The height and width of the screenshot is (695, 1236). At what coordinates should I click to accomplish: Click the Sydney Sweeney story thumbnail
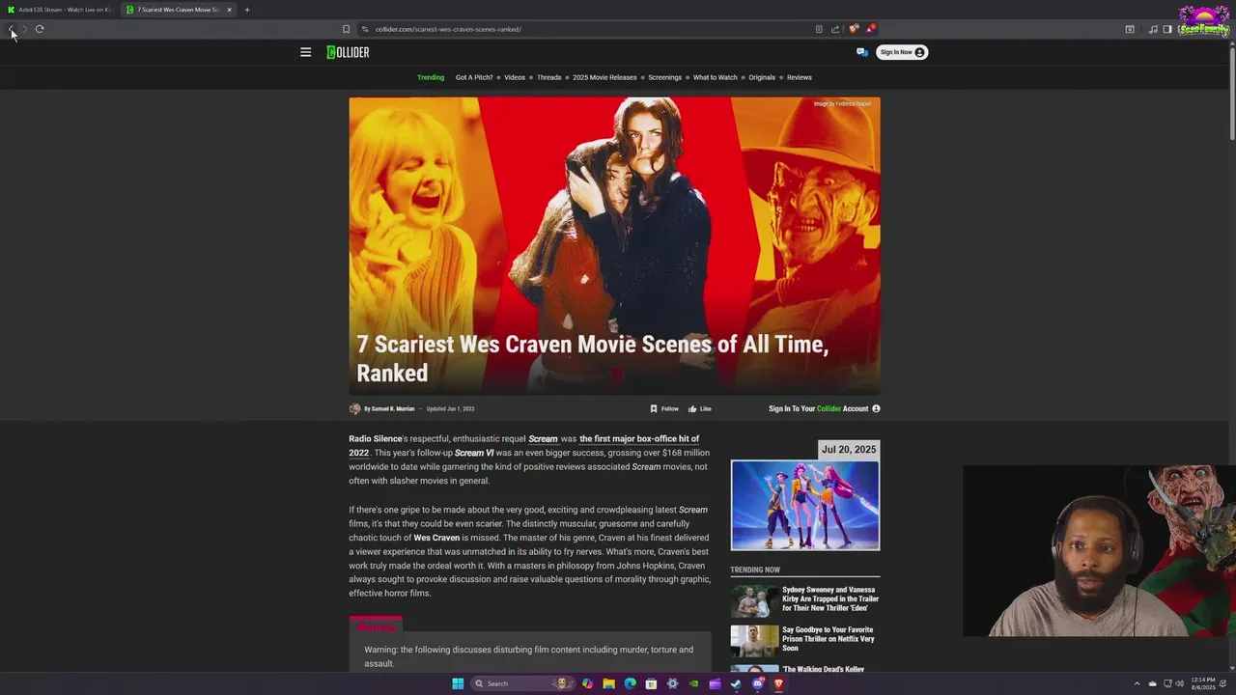(754, 600)
